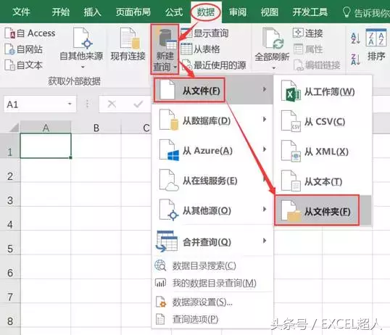Open the 排序 sort dialog icon
Viewport: 390px width, 335px height.
(x=376, y=37)
